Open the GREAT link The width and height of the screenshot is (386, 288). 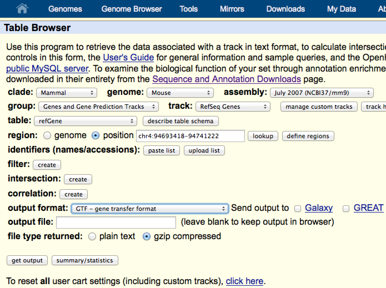pyautogui.click(x=369, y=208)
